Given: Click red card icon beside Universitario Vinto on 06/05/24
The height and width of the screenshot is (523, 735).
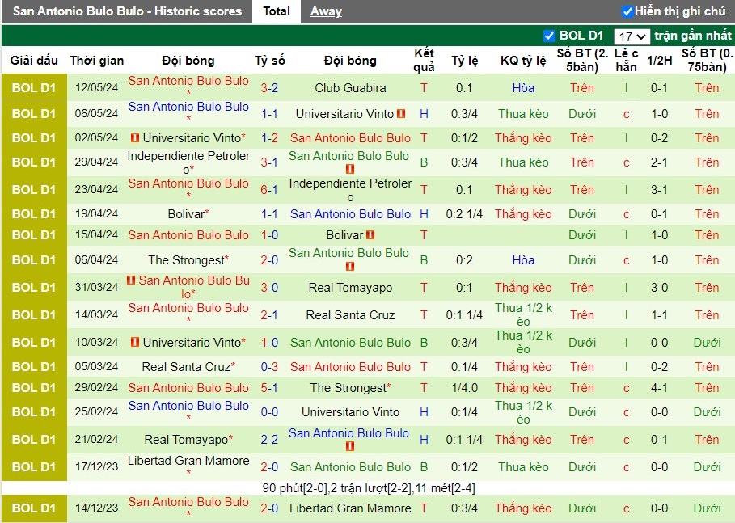Looking at the screenshot, I should coord(401,113).
